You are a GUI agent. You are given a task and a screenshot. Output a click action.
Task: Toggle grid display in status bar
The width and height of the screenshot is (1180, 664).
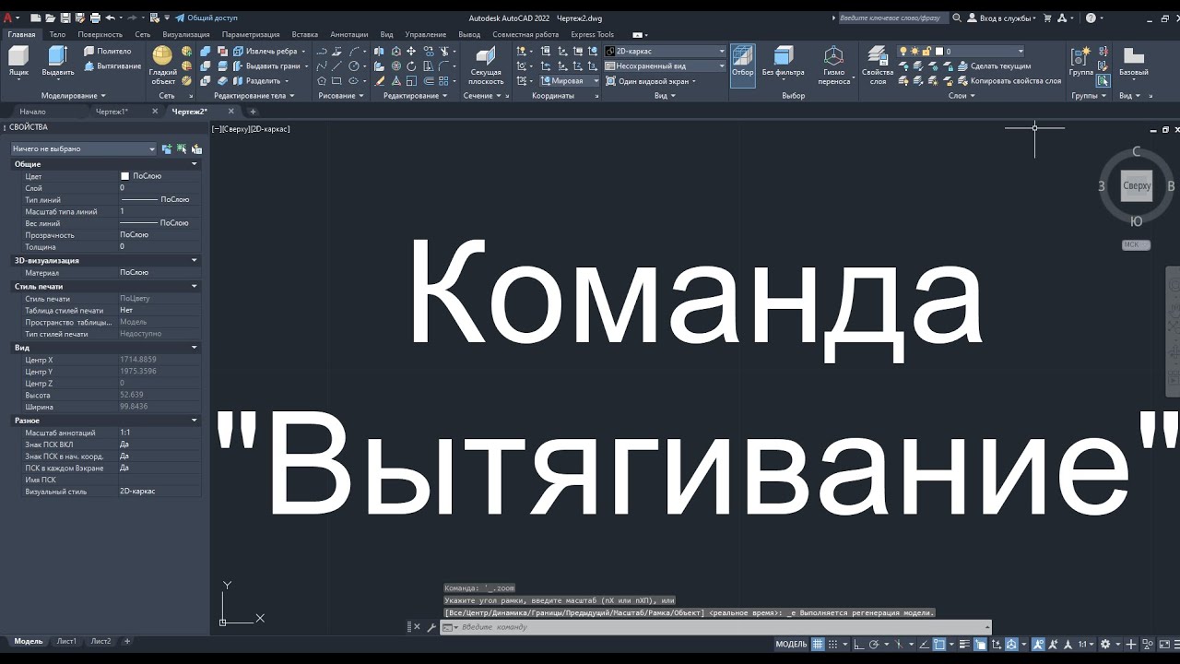click(817, 644)
